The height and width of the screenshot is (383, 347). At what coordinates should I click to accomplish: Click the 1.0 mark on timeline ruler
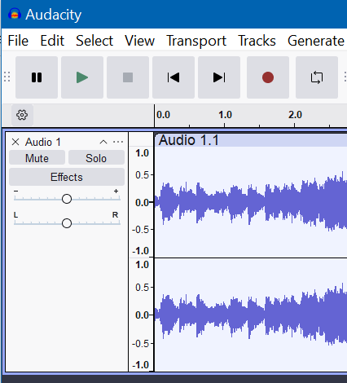225,115
